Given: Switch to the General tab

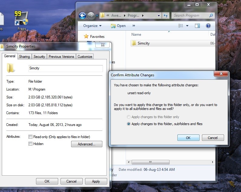Looking at the screenshot, I should [x=9, y=56].
